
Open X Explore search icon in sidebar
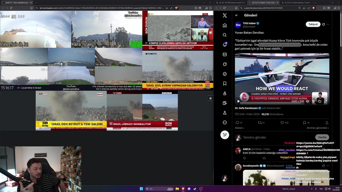coord(225,35)
